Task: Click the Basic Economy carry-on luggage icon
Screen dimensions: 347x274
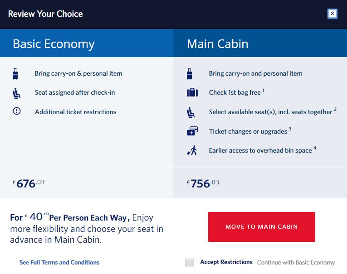Action: (x=16, y=74)
